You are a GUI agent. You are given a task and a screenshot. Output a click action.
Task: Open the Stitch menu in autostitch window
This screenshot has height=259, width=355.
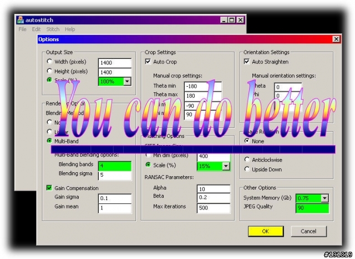(x=53, y=29)
